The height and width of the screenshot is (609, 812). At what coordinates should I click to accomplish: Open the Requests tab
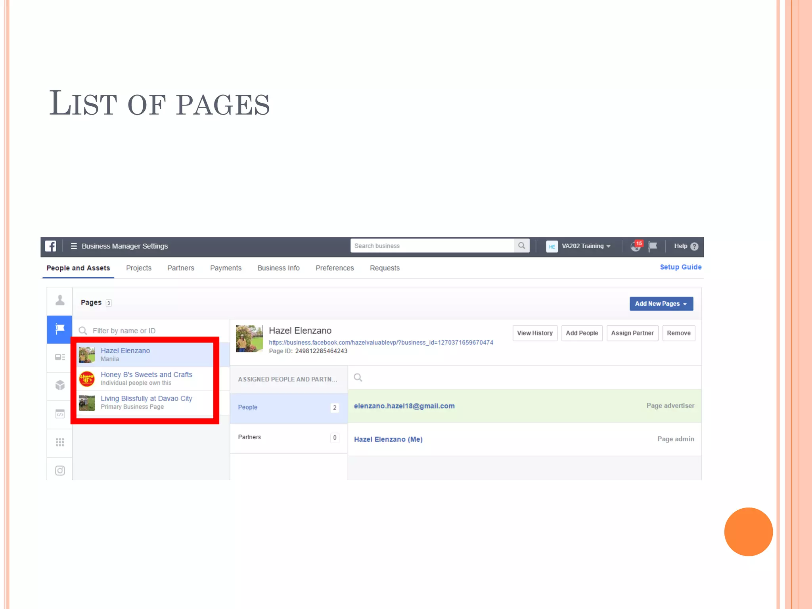point(385,268)
